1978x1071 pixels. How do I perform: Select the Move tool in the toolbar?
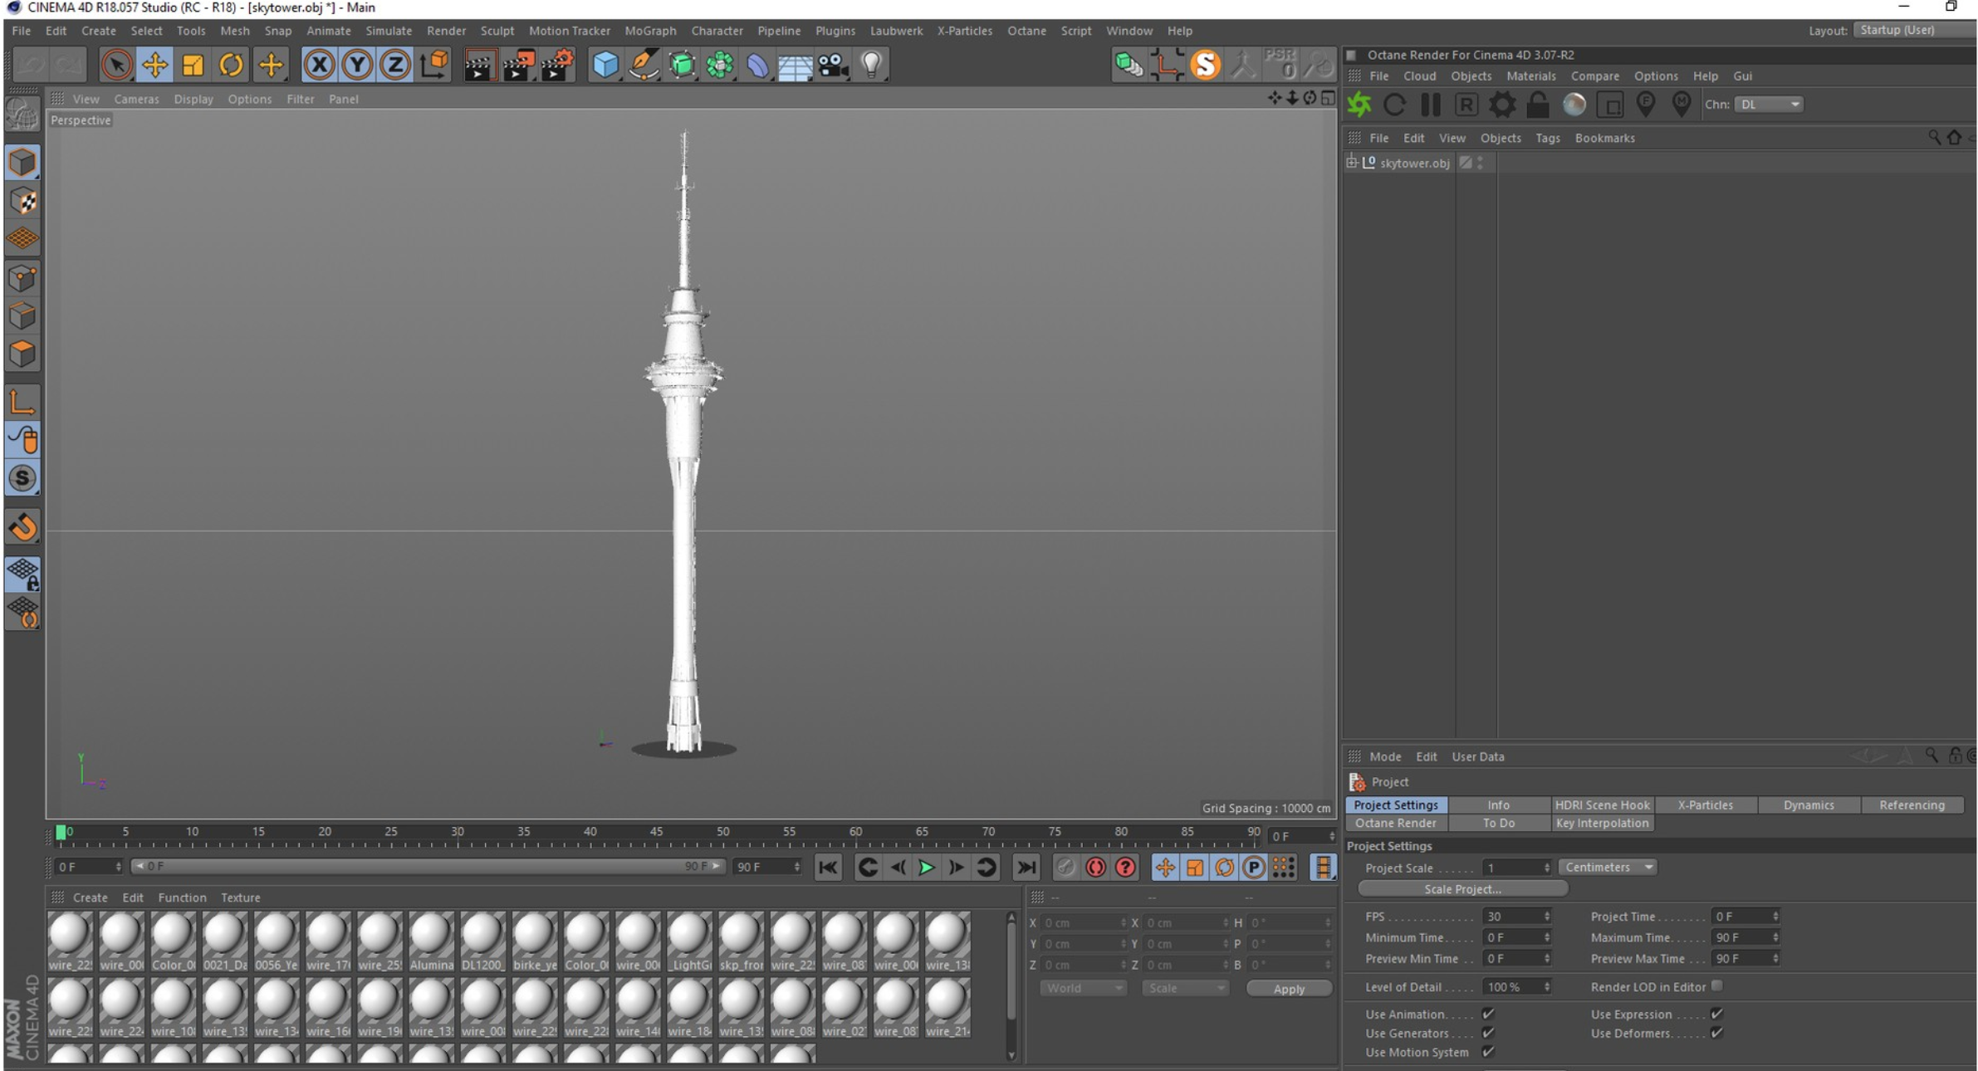(154, 65)
